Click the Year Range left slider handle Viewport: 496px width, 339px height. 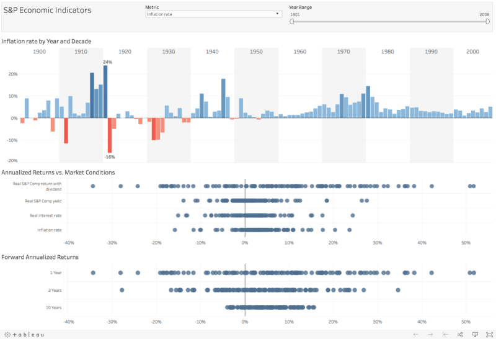[292, 21]
